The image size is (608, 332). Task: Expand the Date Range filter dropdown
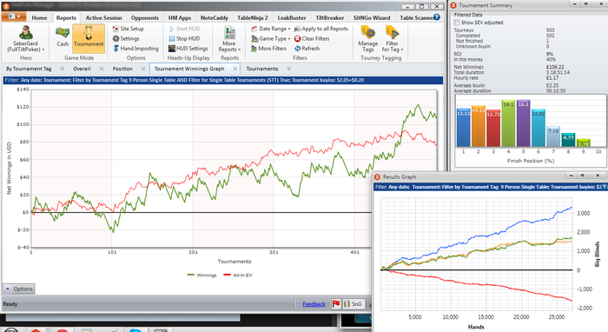(271, 29)
